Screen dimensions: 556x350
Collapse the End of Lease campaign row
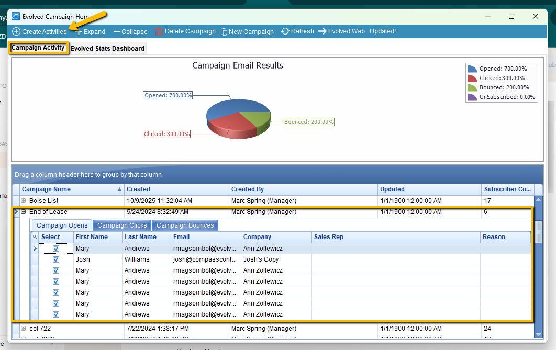[23, 212]
